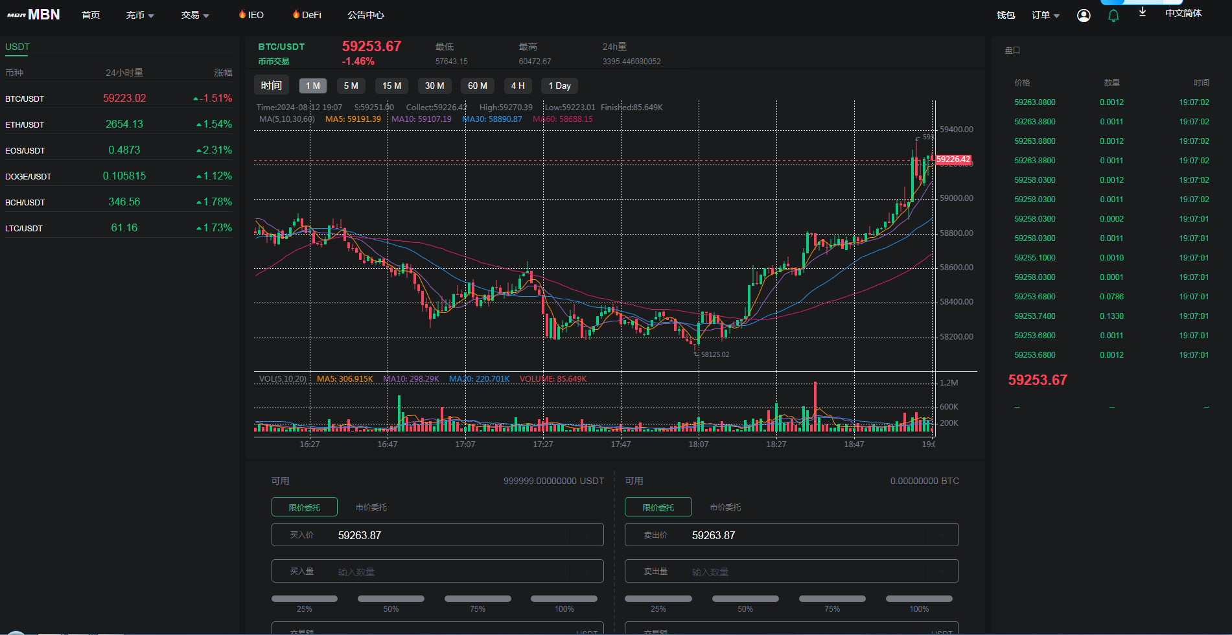Screen dimensions: 1232x635
Task: Switch chart to 1 Day interval
Action: pos(559,86)
